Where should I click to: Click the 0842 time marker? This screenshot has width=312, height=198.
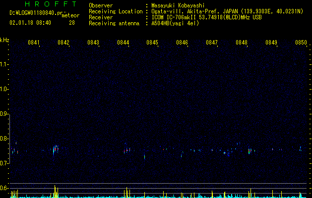tap(63, 43)
